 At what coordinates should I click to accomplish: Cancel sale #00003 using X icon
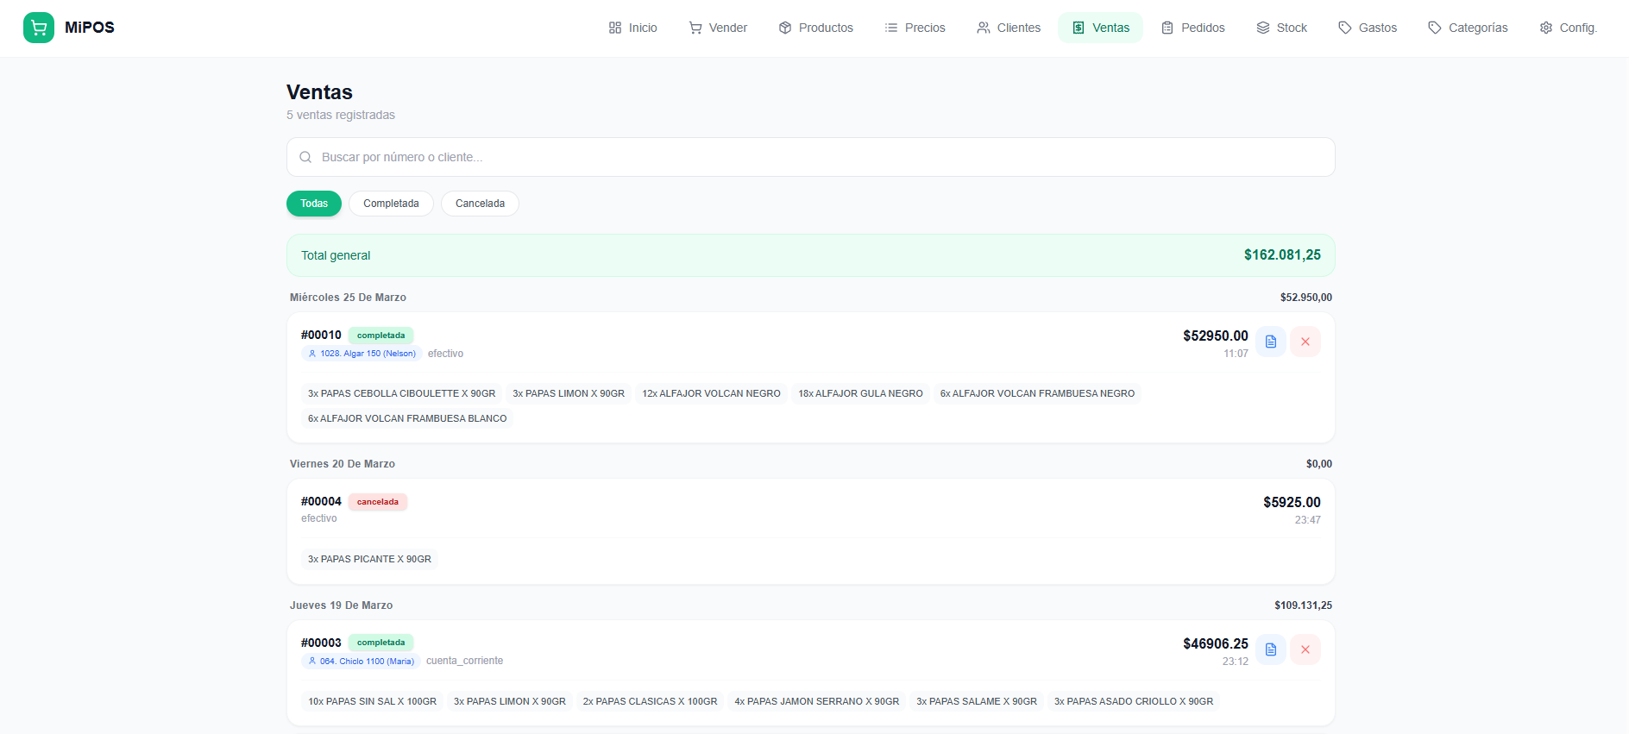tap(1305, 649)
